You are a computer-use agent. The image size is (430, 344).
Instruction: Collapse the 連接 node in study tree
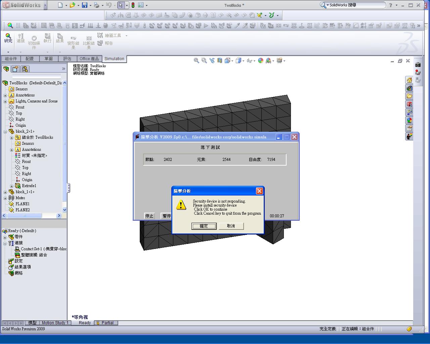(5, 244)
